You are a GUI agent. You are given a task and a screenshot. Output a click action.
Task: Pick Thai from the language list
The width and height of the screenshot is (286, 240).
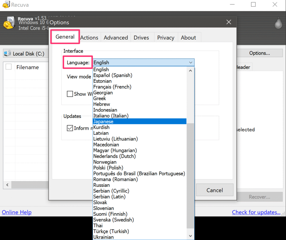140,226
